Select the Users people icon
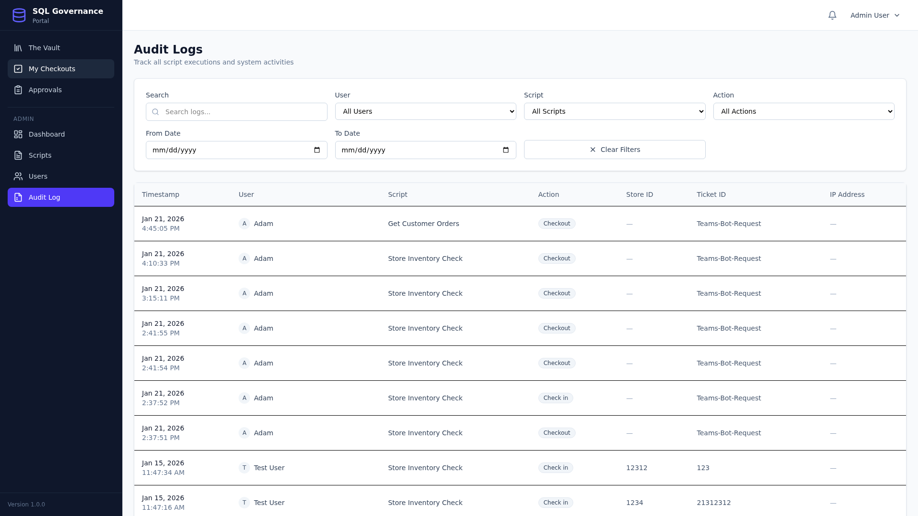Screen dimensions: 918x516 coord(18,176)
